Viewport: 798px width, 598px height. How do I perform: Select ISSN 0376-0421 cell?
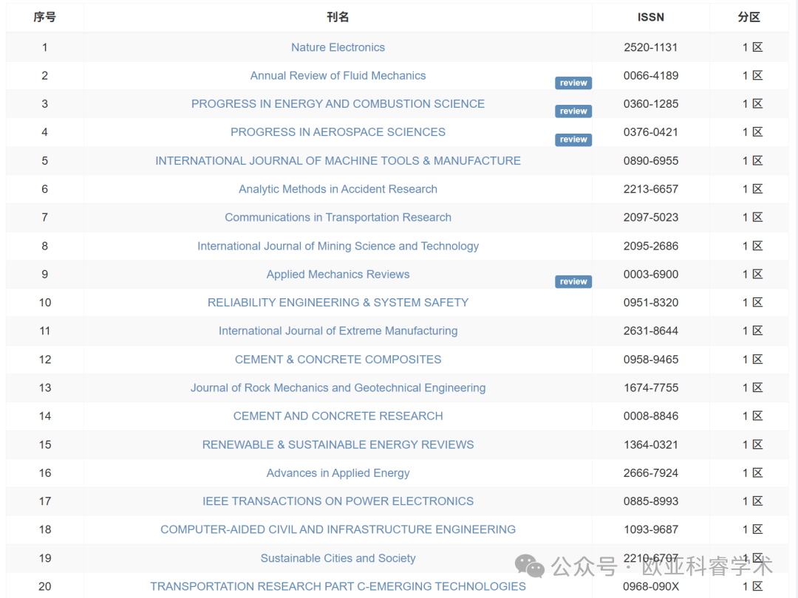tap(651, 132)
